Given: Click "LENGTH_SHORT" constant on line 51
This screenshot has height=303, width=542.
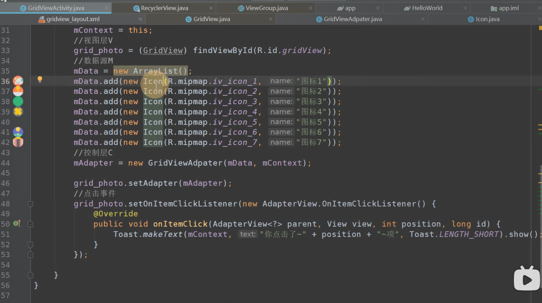Looking at the screenshot, I should pyautogui.click(x=469, y=234).
